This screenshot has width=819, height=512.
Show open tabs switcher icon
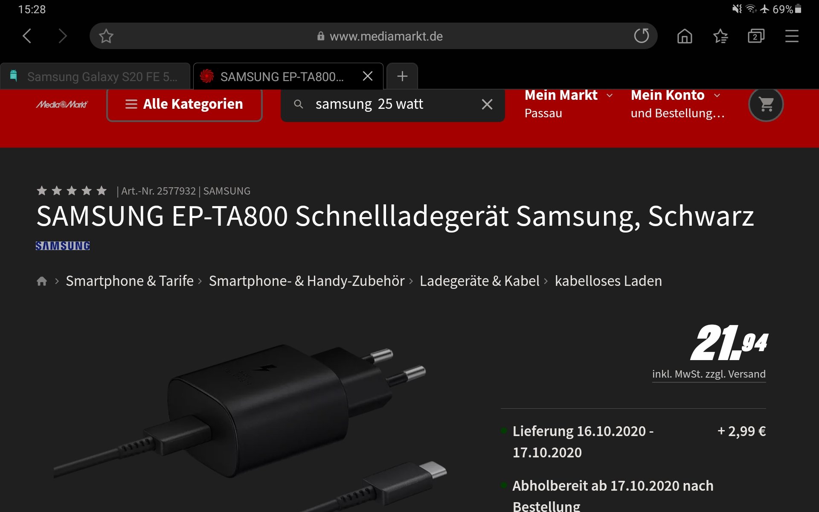pos(756,36)
